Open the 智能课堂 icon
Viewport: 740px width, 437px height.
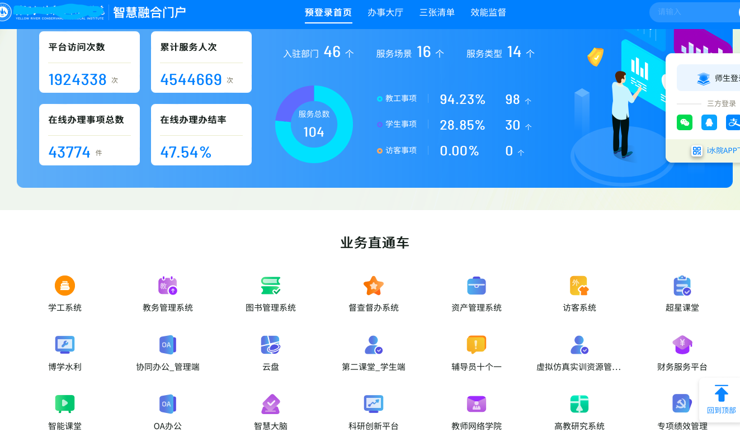click(65, 404)
